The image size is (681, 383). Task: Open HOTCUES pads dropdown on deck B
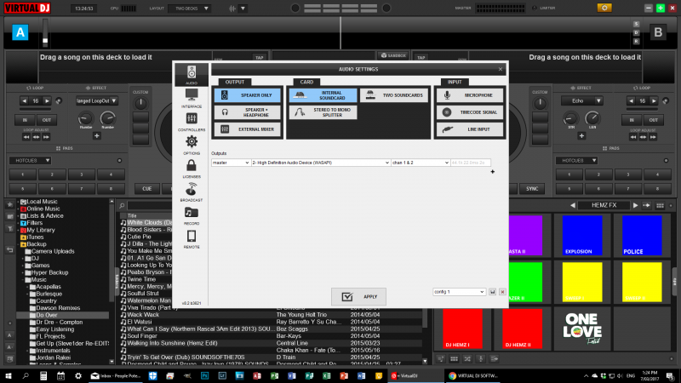point(577,161)
